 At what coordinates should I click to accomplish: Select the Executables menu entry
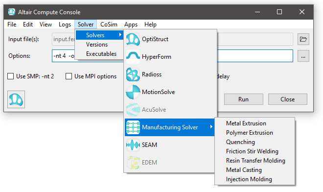100,54
